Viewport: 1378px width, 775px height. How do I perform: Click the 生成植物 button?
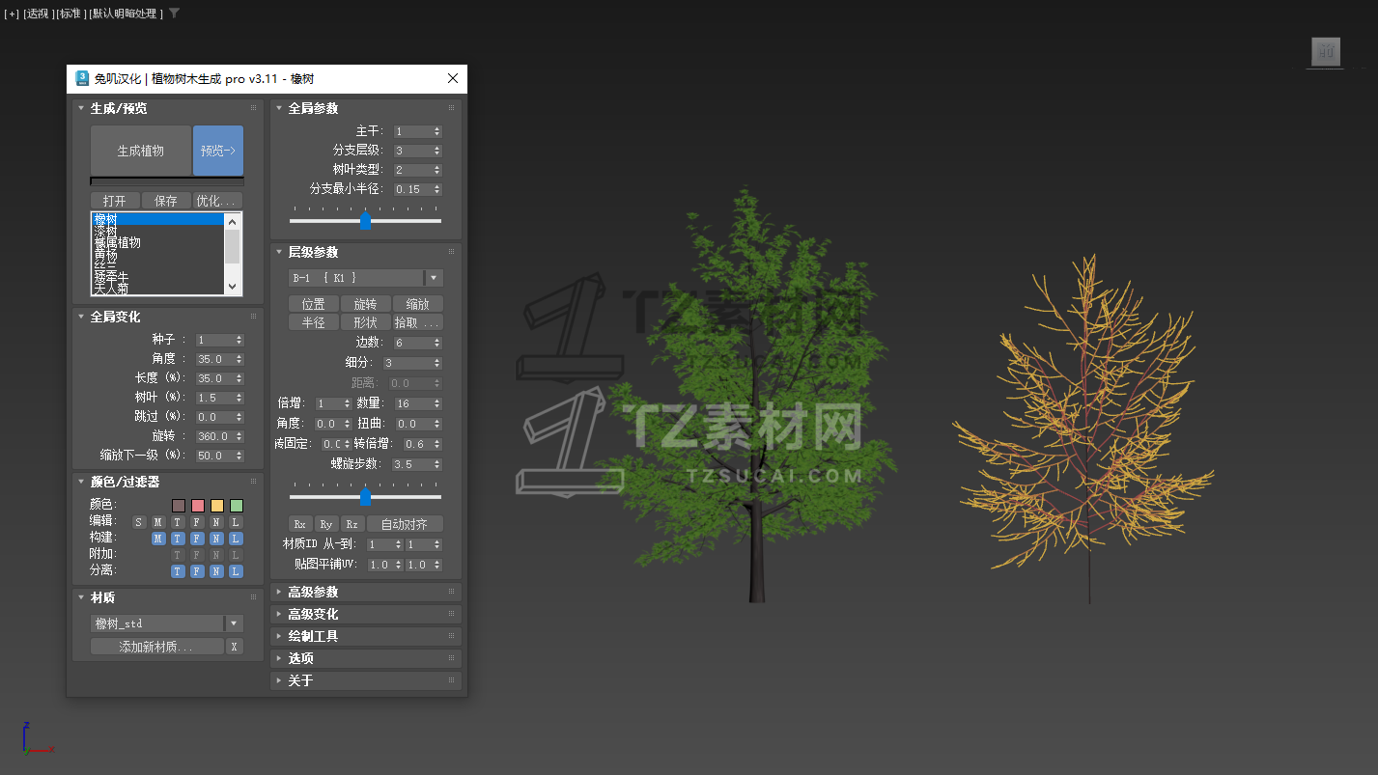pos(141,151)
